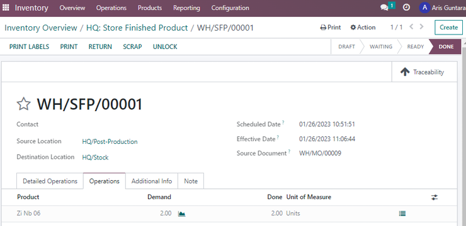Open the conversations chat bubble icon
Image resolution: width=466 pixels, height=226 pixels.
point(384,8)
